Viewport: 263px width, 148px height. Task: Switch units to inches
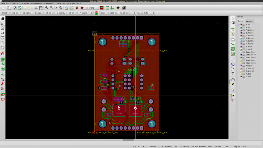pyautogui.click(x=3, y=32)
